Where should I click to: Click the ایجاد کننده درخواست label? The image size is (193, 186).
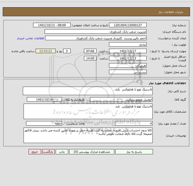tap(172, 38)
